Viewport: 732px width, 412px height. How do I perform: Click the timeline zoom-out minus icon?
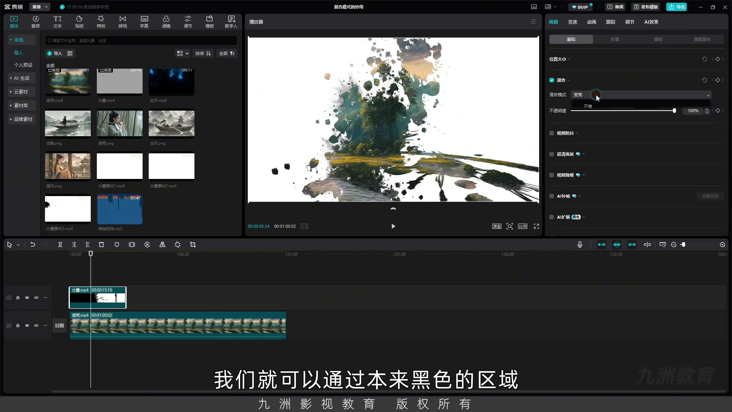coord(674,245)
